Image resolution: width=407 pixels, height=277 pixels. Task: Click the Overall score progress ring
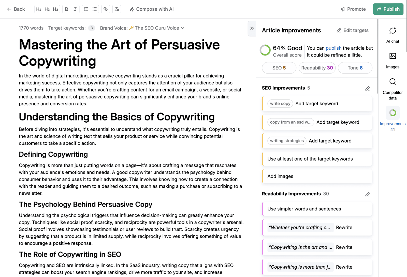265,50
